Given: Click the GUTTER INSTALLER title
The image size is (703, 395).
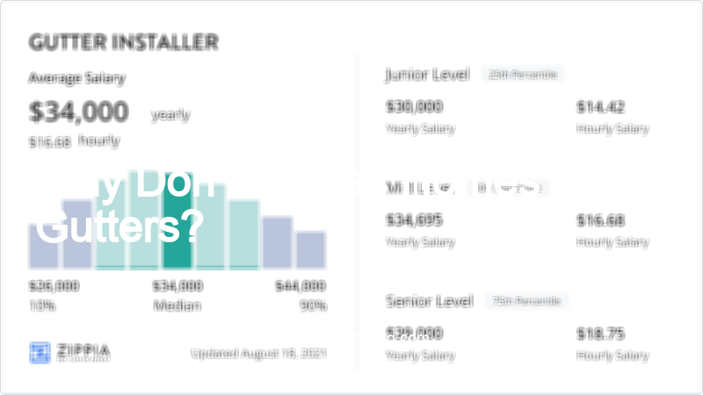Looking at the screenshot, I should point(123,42).
